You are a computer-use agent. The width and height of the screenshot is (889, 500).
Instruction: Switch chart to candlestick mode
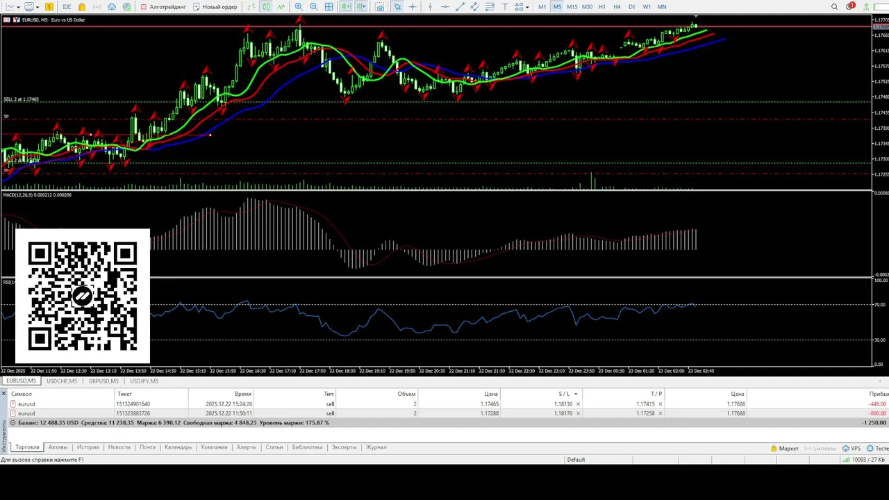[x=266, y=7]
